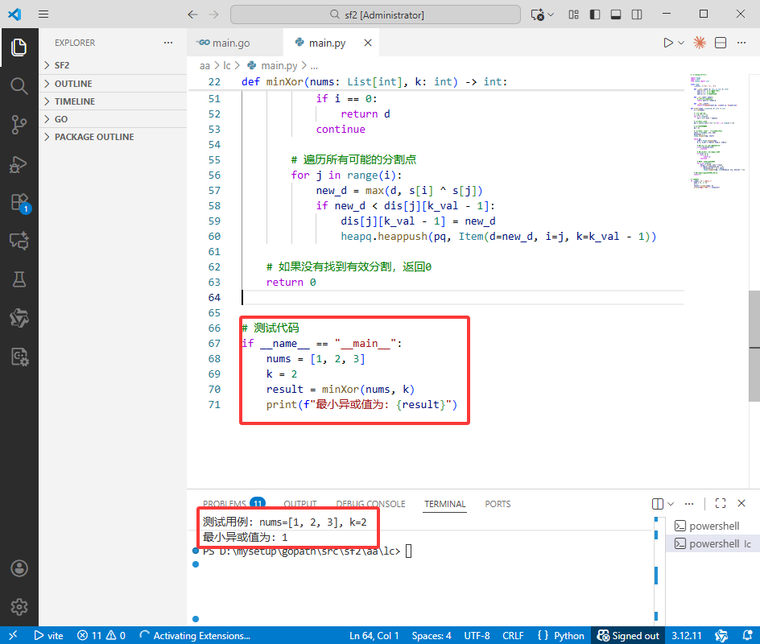Go back using the left arrow
This screenshot has width=760, height=644.
tap(192, 14)
